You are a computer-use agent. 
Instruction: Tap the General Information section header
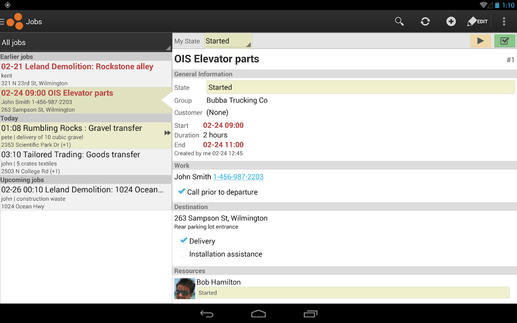pyautogui.click(x=345, y=74)
